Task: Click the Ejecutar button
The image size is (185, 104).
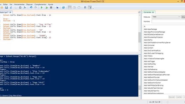Action: [x=172, y=97]
